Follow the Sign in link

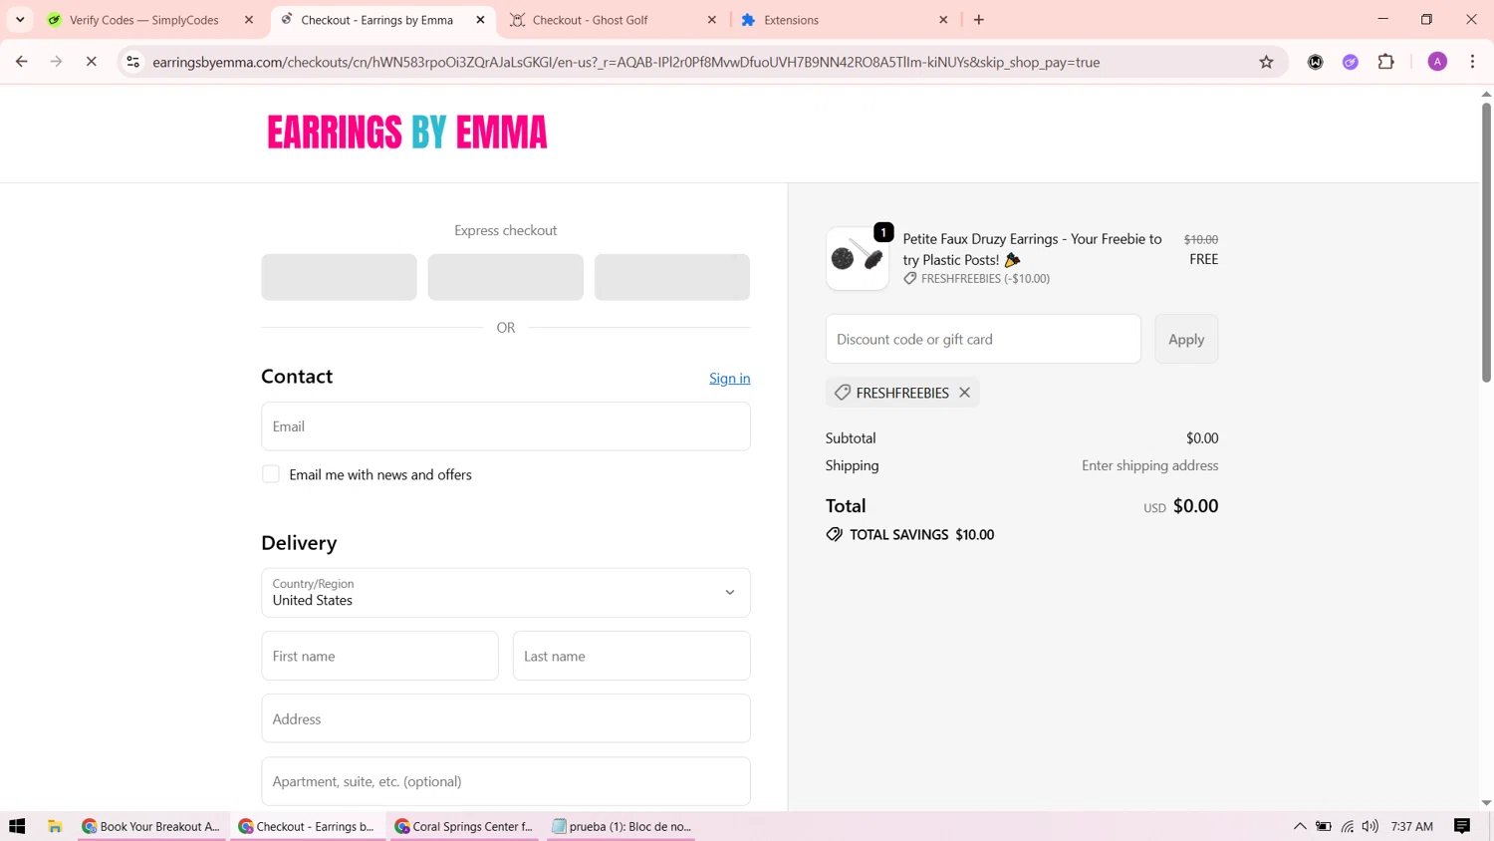tap(729, 378)
